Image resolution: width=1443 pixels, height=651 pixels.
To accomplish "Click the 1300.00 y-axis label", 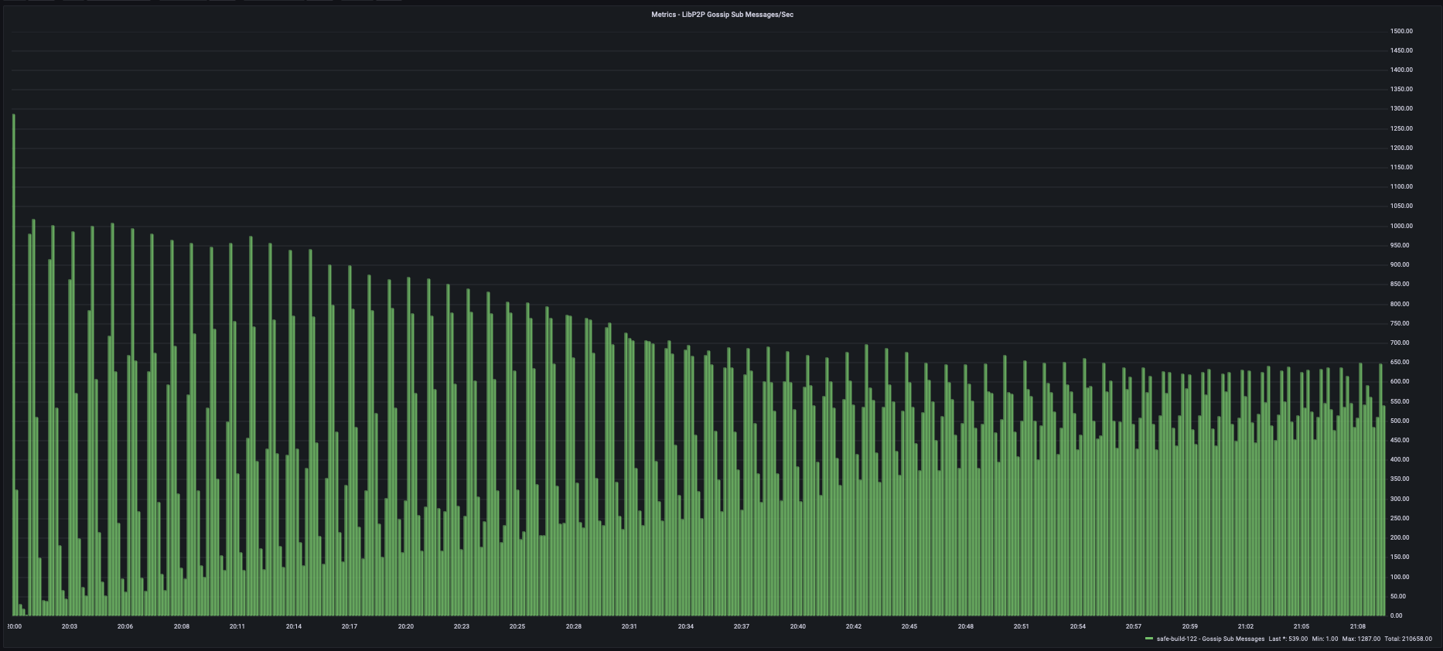I will click(x=1402, y=109).
